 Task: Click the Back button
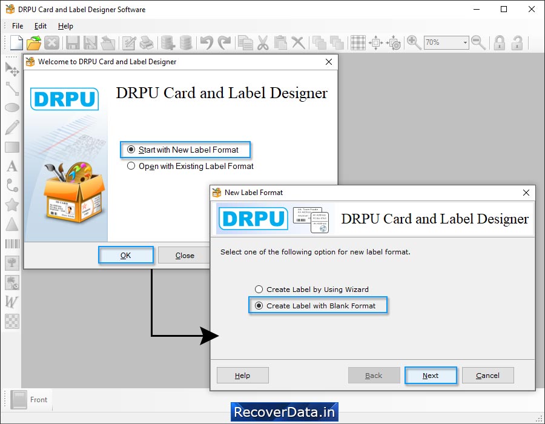(x=374, y=376)
